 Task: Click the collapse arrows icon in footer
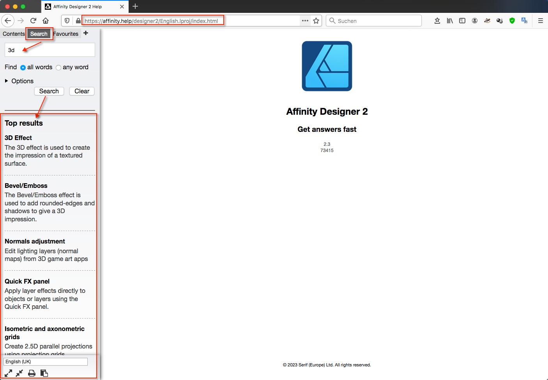coord(19,373)
